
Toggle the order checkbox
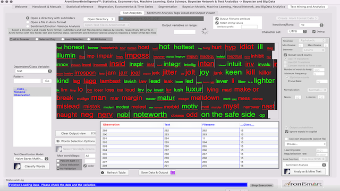click(x=85, y=166)
